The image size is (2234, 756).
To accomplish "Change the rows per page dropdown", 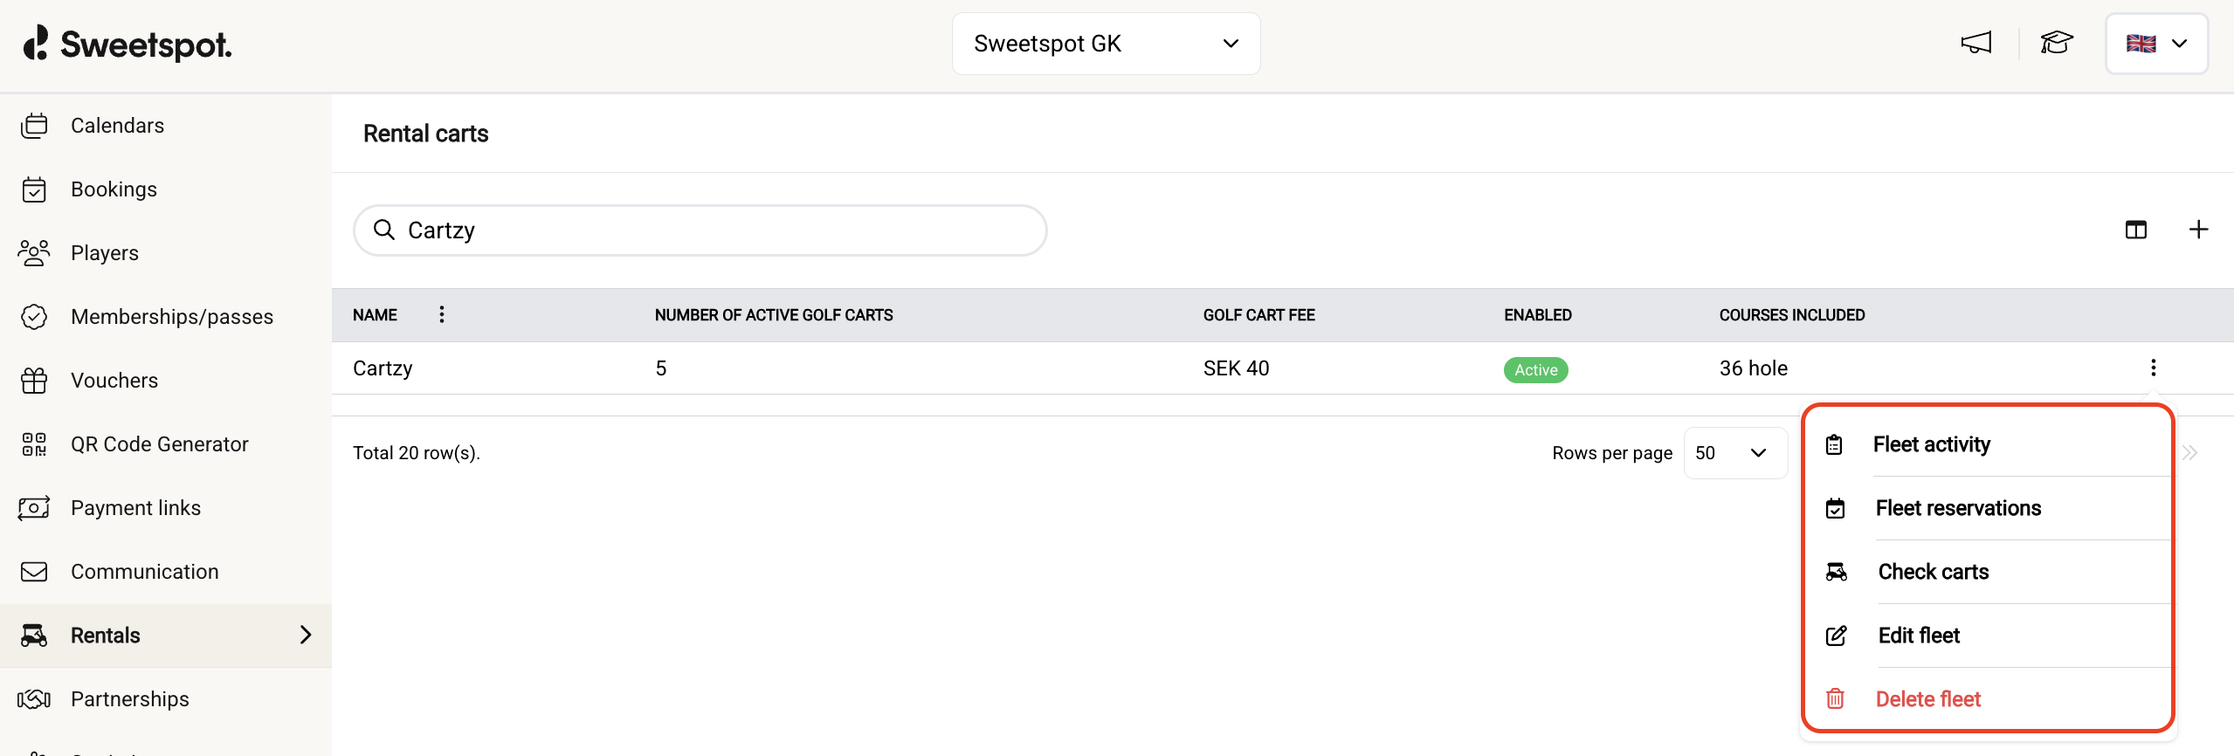I will point(1734,453).
